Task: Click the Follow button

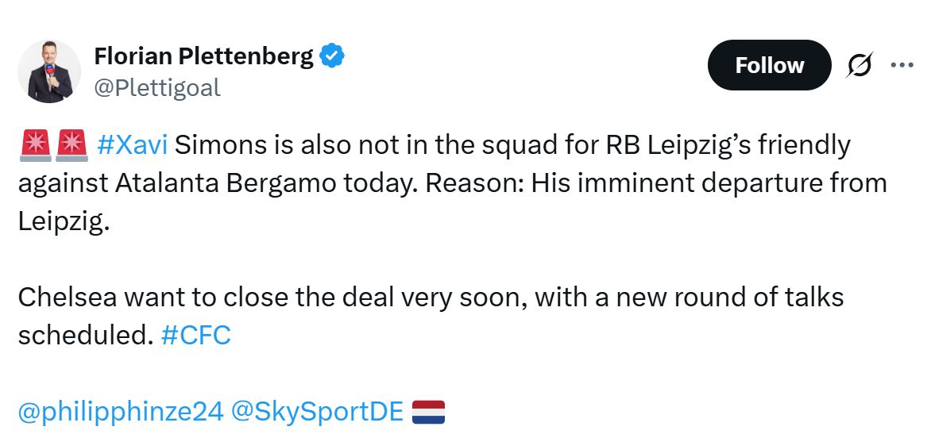Action: 769,65
